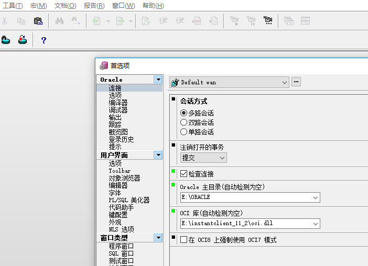This screenshot has height=266, width=368.
Task: Select 编译器 in the preferences tree
Action: point(118,103)
